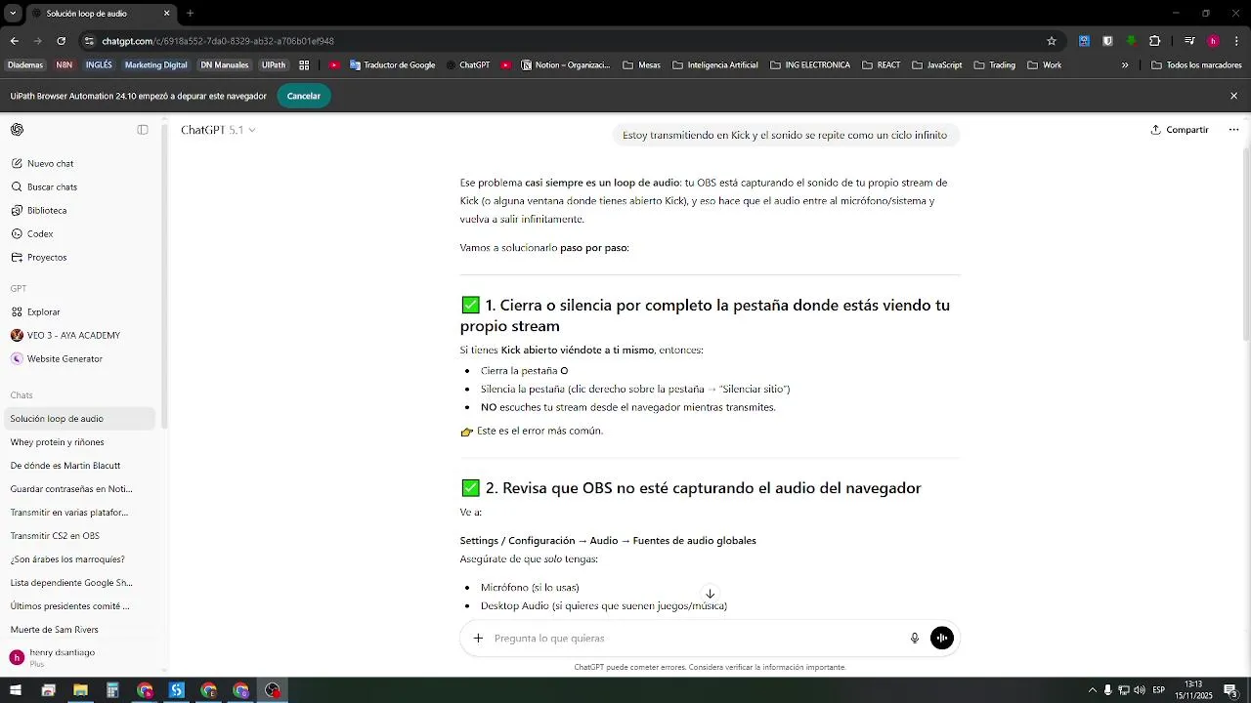Open the Windows Start menu
1251x703 pixels.
tap(16, 690)
